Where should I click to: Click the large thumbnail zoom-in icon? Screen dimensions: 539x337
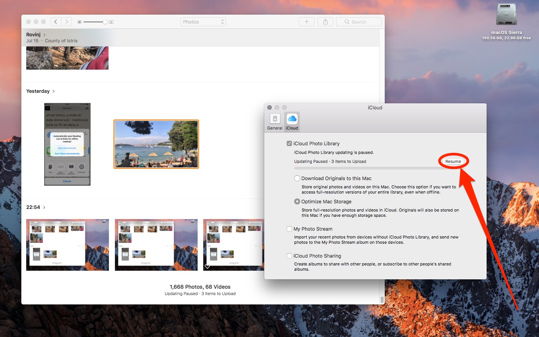(111, 22)
